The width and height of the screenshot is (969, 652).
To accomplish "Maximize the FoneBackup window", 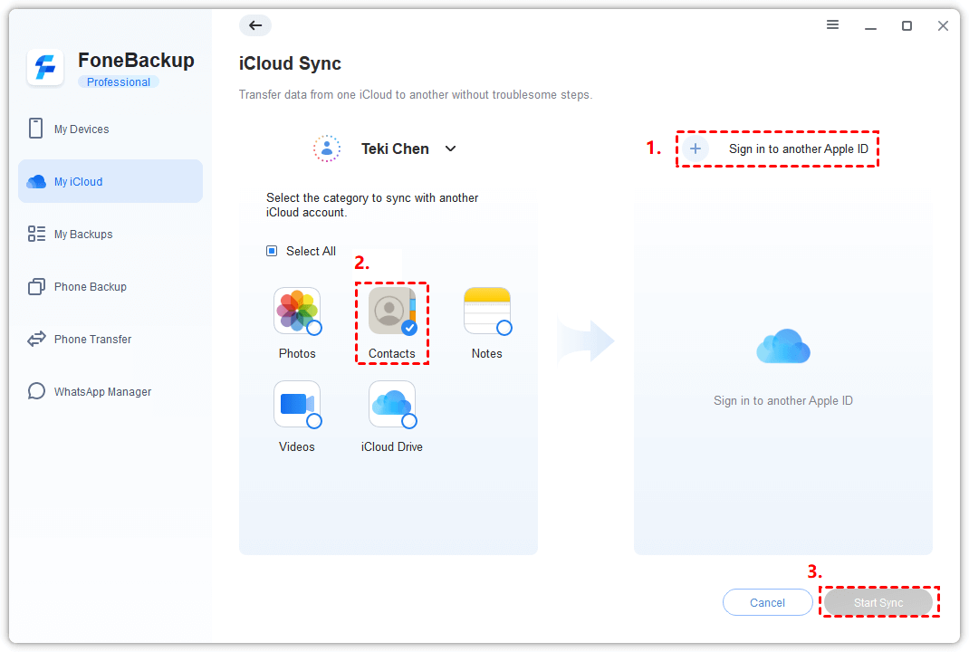I will (907, 25).
